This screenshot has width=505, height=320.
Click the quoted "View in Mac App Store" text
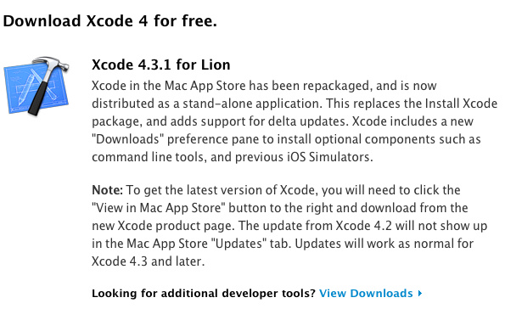pos(159,208)
